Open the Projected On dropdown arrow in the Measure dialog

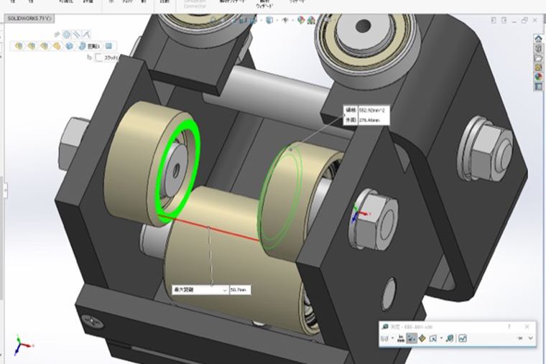click(x=441, y=338)
